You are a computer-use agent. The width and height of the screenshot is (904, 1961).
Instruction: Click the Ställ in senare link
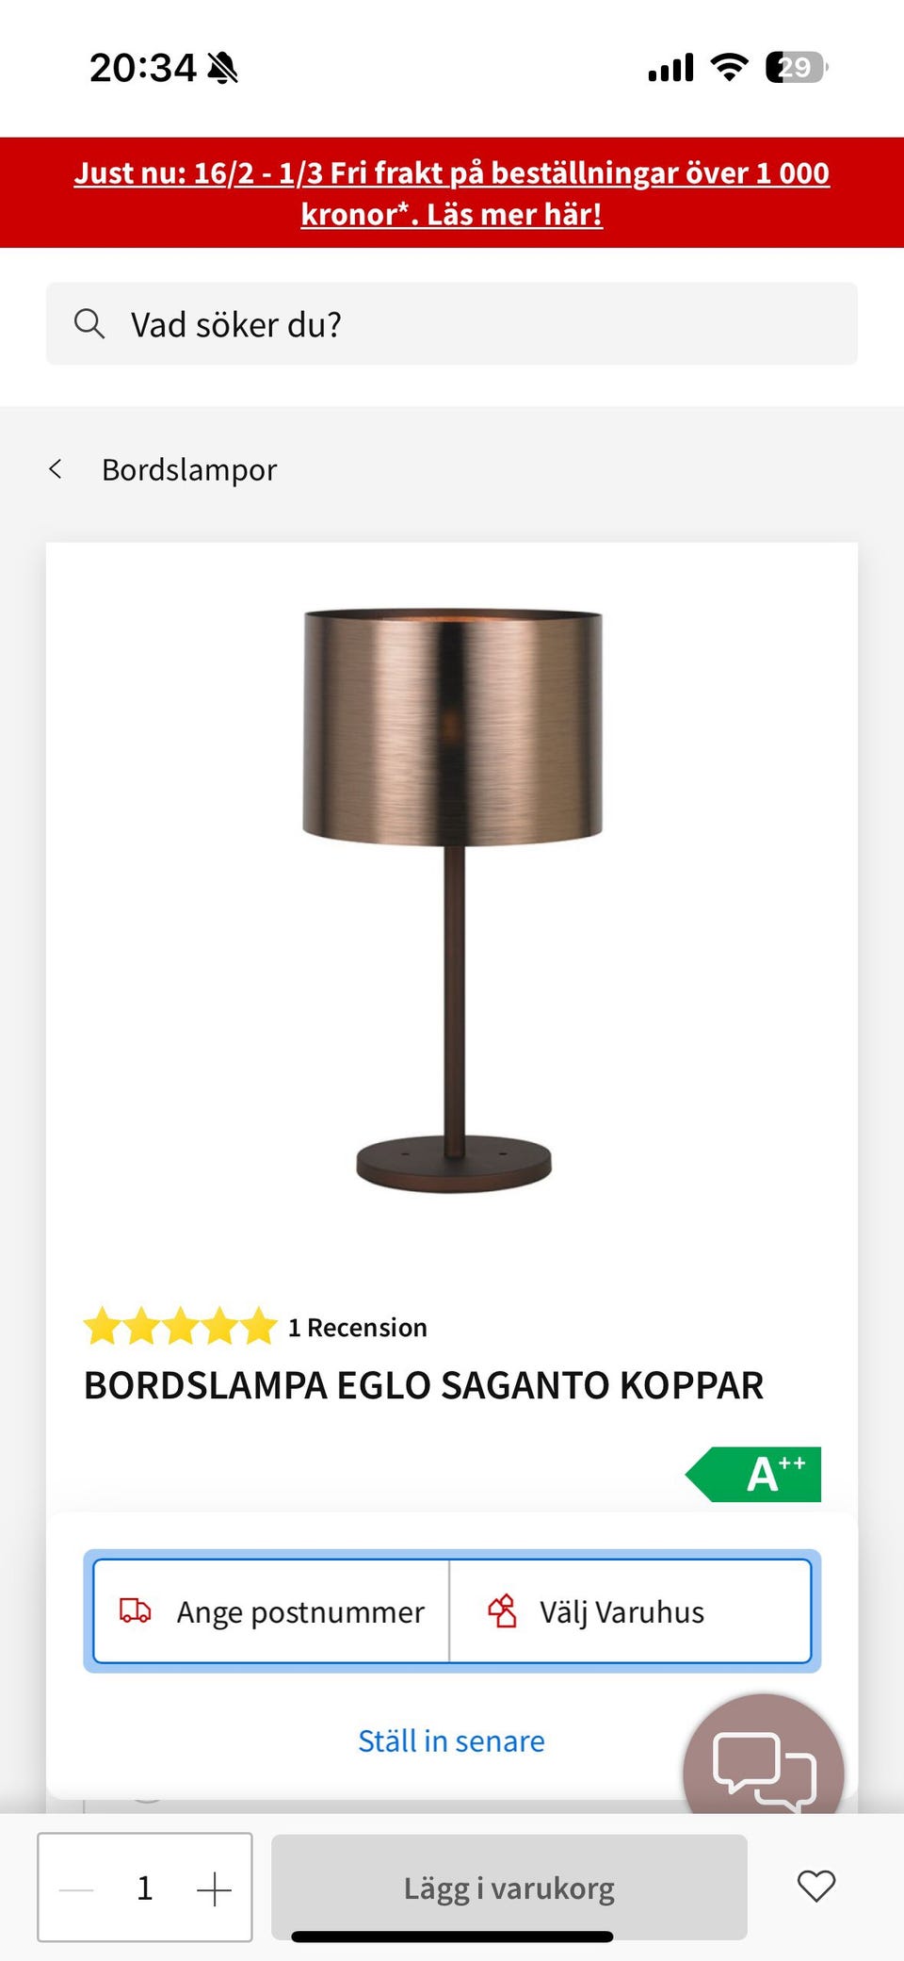coord(451,1740)
